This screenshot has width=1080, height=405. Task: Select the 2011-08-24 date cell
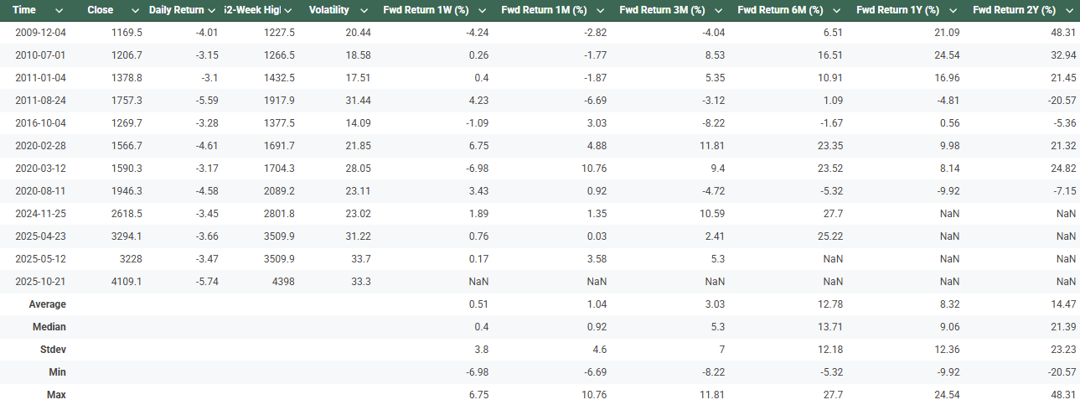pyautogui.click(x=40, y=101)
